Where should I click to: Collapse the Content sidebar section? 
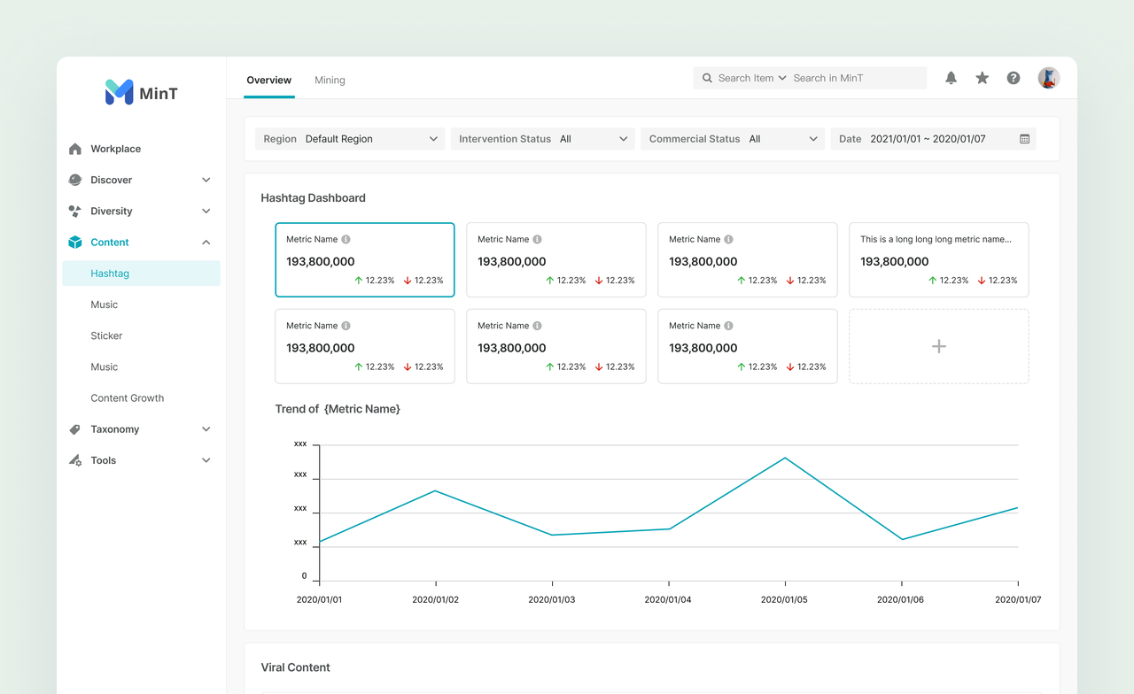point(206,243)
